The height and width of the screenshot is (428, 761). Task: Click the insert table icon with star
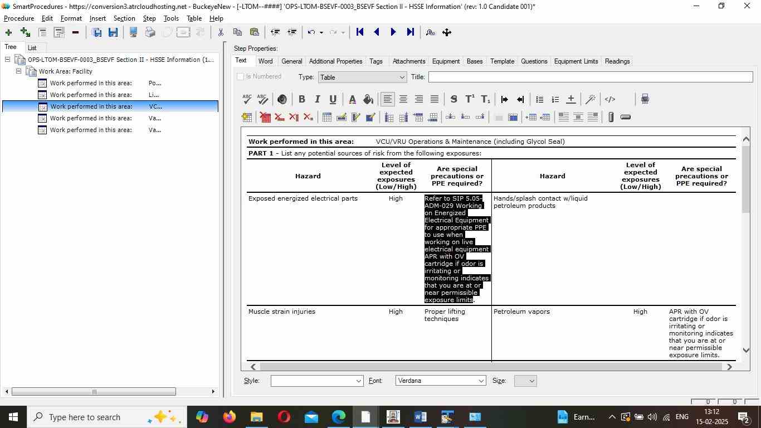click(x=247, y=117)
